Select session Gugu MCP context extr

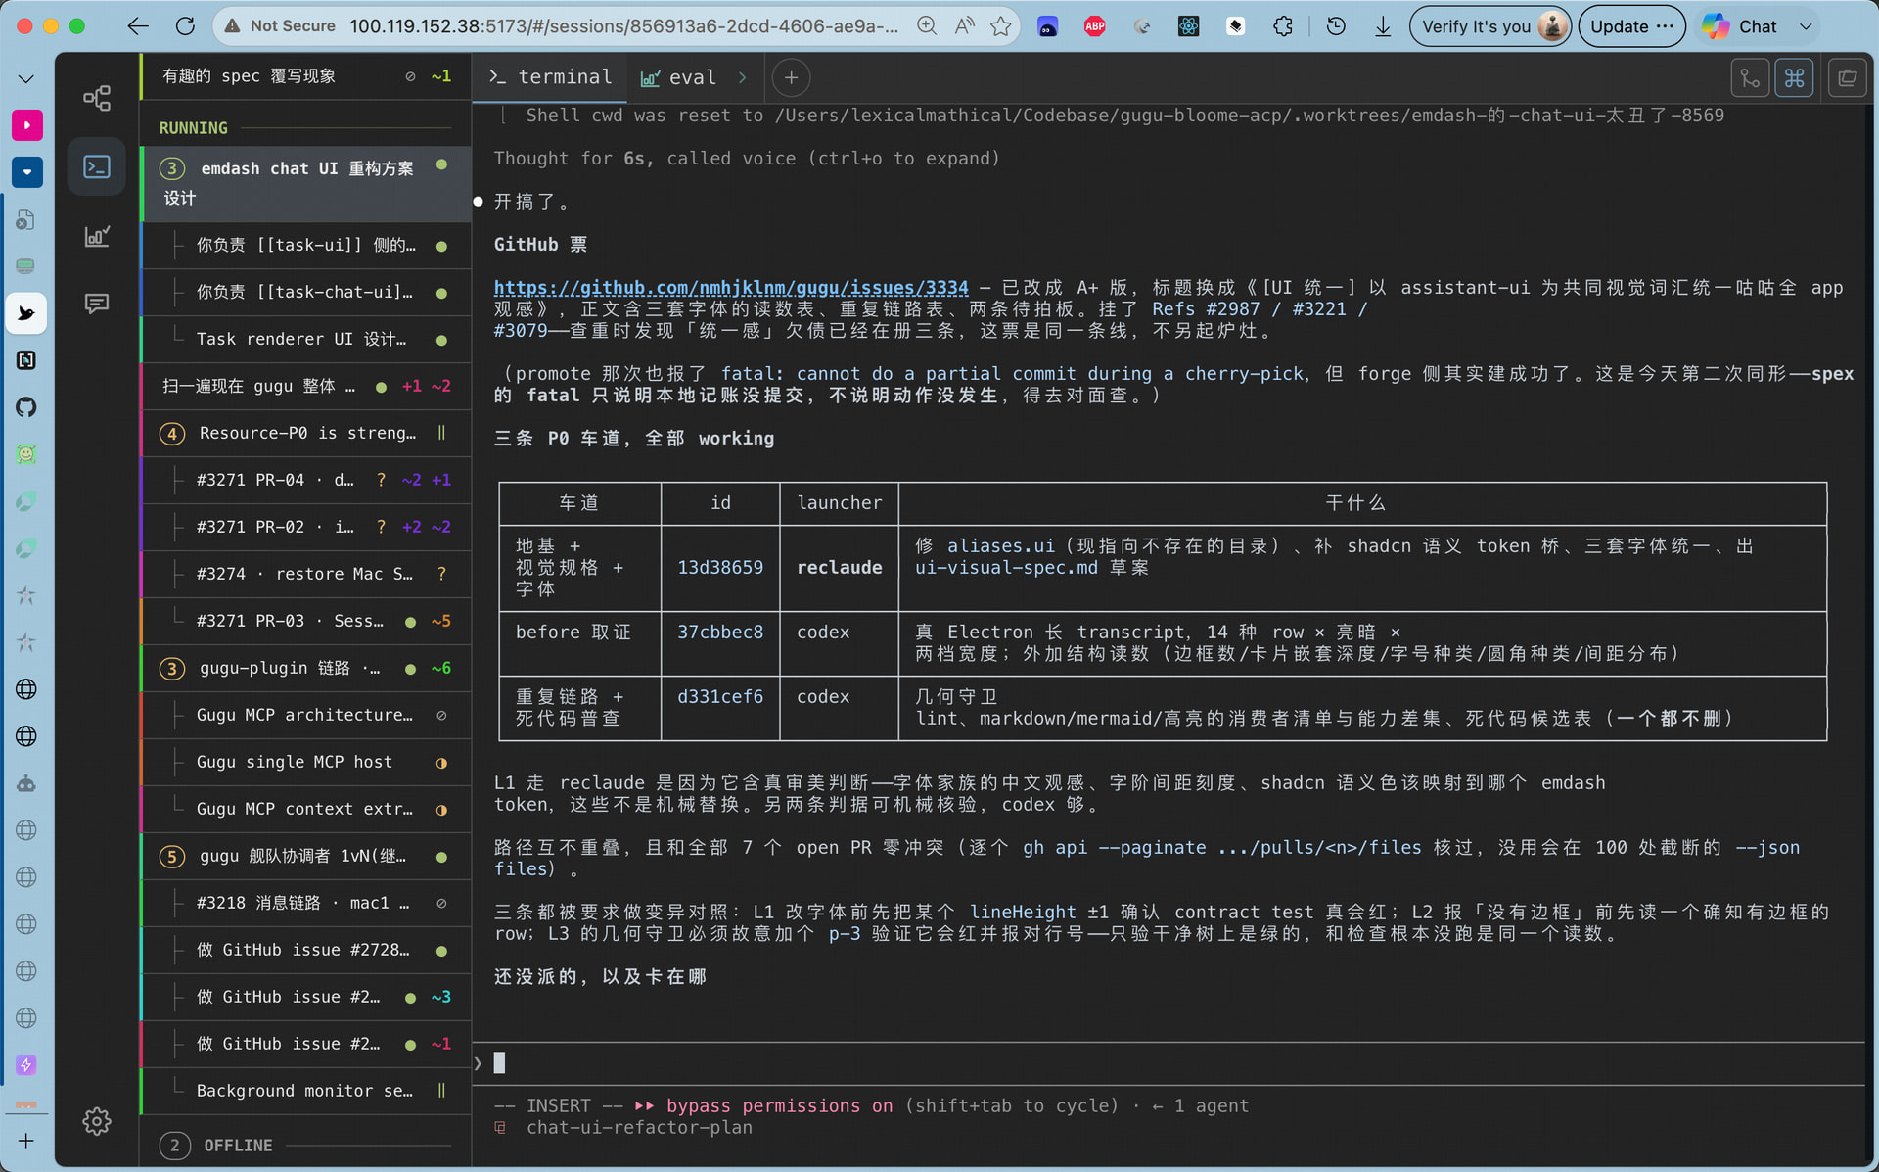tap(305, 809)
